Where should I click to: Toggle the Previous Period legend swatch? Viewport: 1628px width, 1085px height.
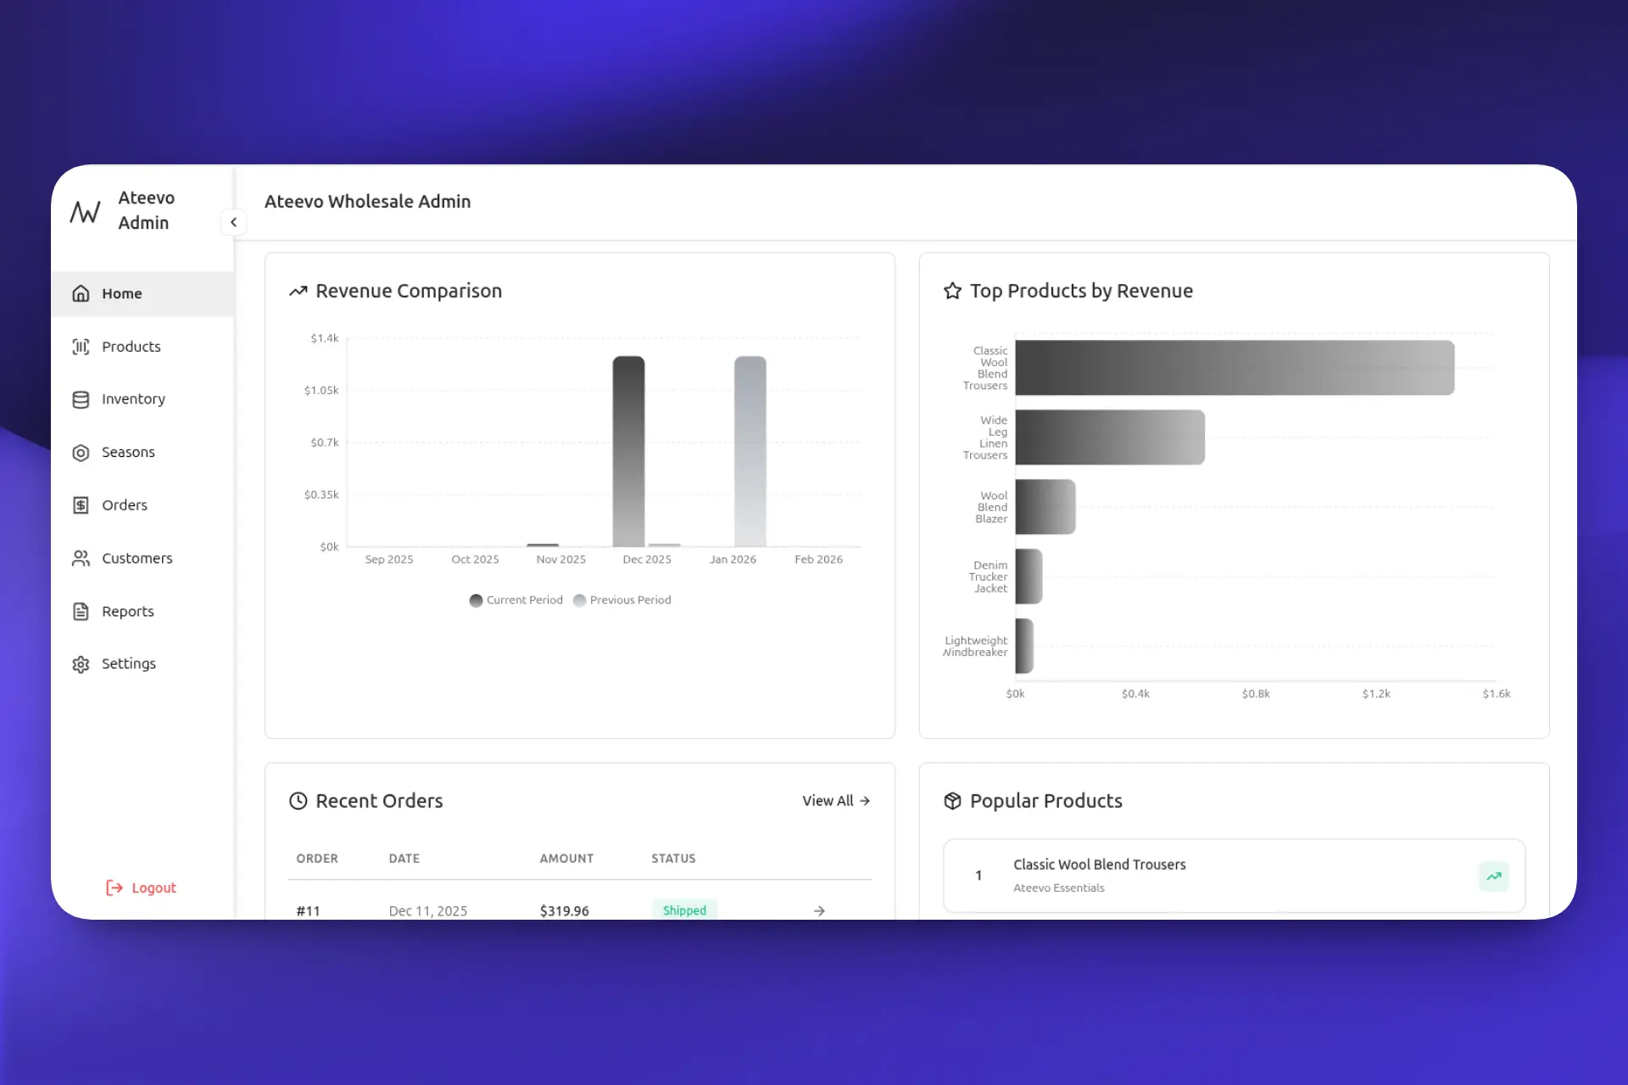[x=580, y=600]
